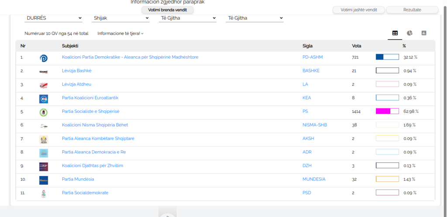
Task: Click the Koalicioni Djathtas për Zhvillim logo
Action: pyautogui.click(x=43, y=166)
